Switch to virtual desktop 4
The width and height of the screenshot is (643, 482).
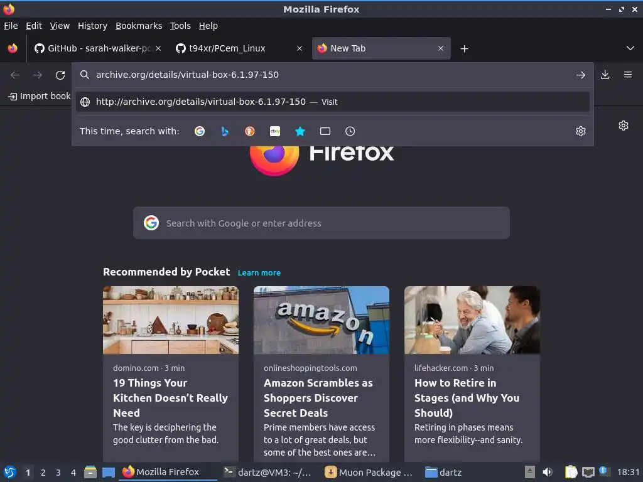click(73, 473)
